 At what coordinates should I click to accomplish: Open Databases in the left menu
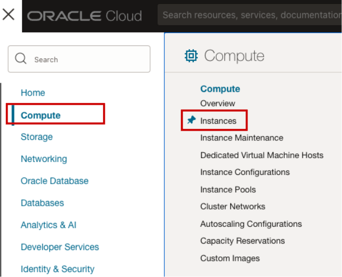42,203
